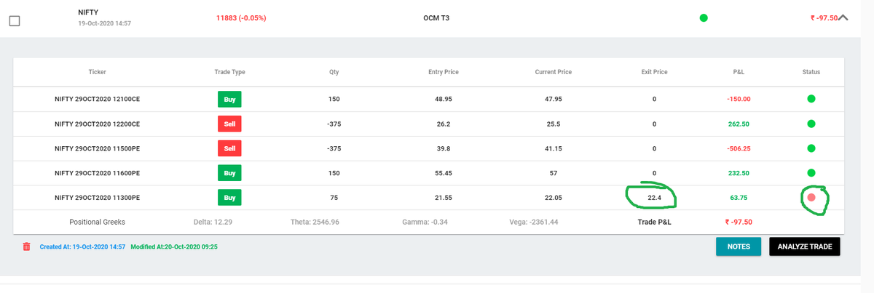Click the red trash delete icon
This screenshot has height=293, width=874.
coord(27,247)
